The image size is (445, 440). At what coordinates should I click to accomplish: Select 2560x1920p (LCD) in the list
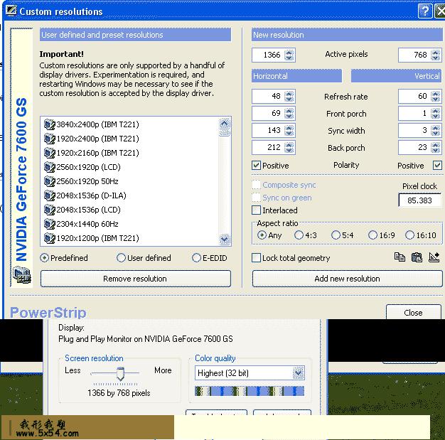88,167
